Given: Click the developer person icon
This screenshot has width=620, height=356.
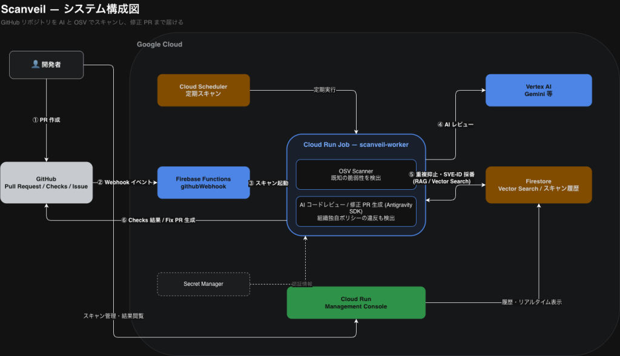Looking at the screenshot, I should 35,64.
